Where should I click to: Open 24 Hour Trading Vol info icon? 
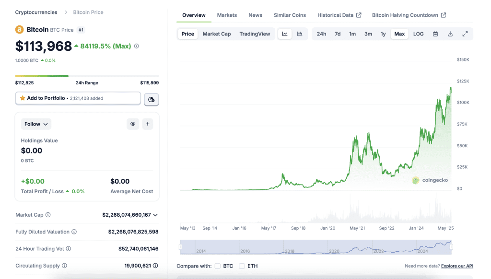(x=68, y=249)
